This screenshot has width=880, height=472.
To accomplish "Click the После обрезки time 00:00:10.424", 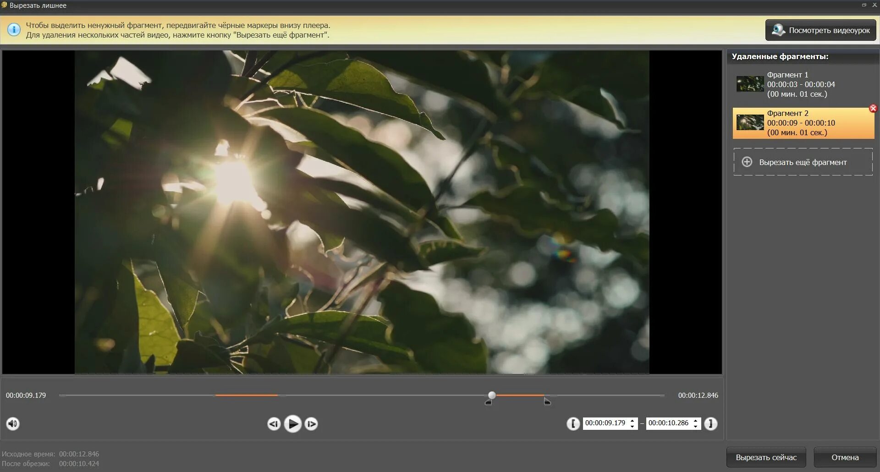I will point(79,463).
